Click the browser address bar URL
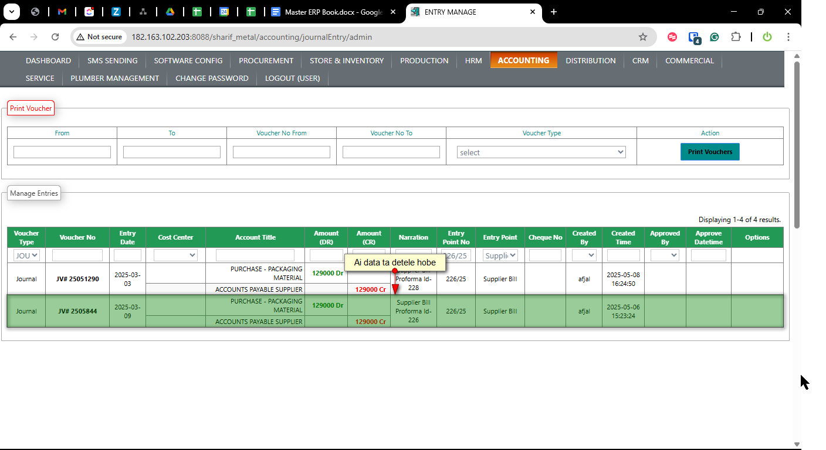 tap(252, 37)
